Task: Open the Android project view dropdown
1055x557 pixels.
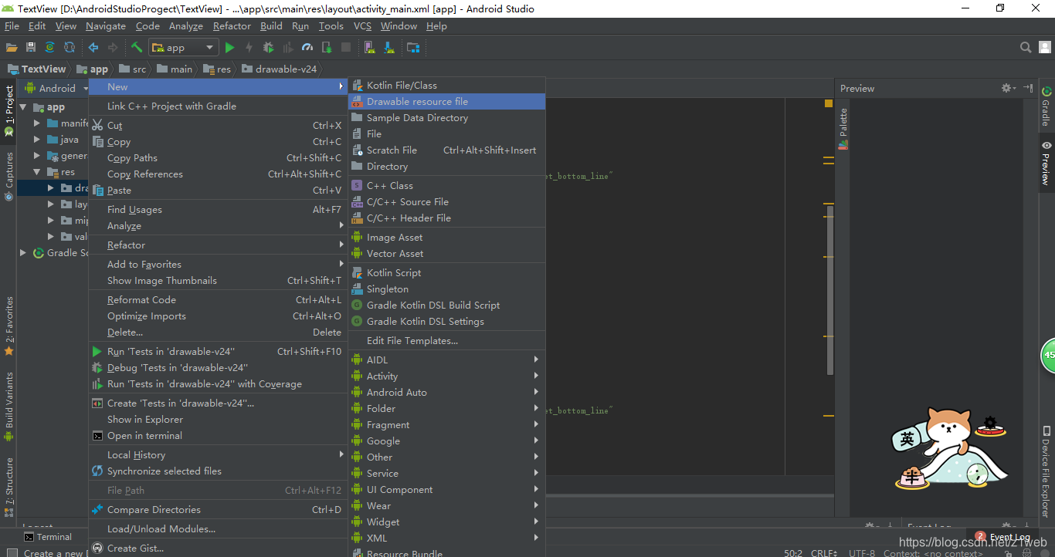Action: [x=57, y=88]
